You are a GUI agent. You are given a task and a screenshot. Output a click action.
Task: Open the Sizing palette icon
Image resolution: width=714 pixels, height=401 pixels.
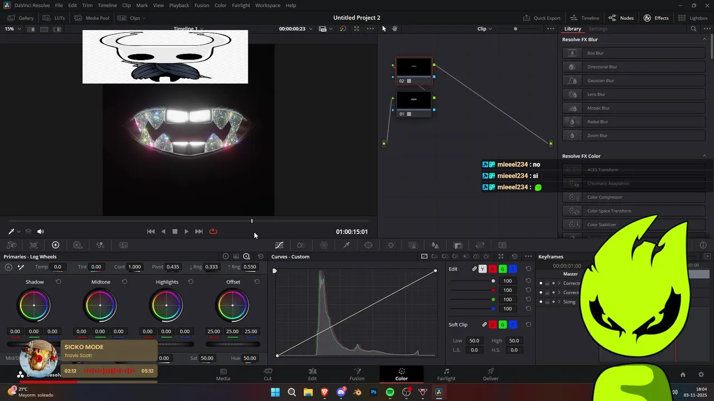(x=480, y=245)
